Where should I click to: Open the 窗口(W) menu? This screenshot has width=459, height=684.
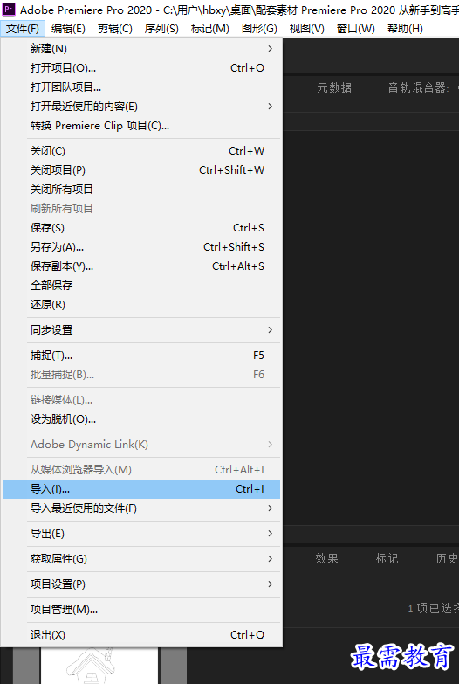click(356, 29)
